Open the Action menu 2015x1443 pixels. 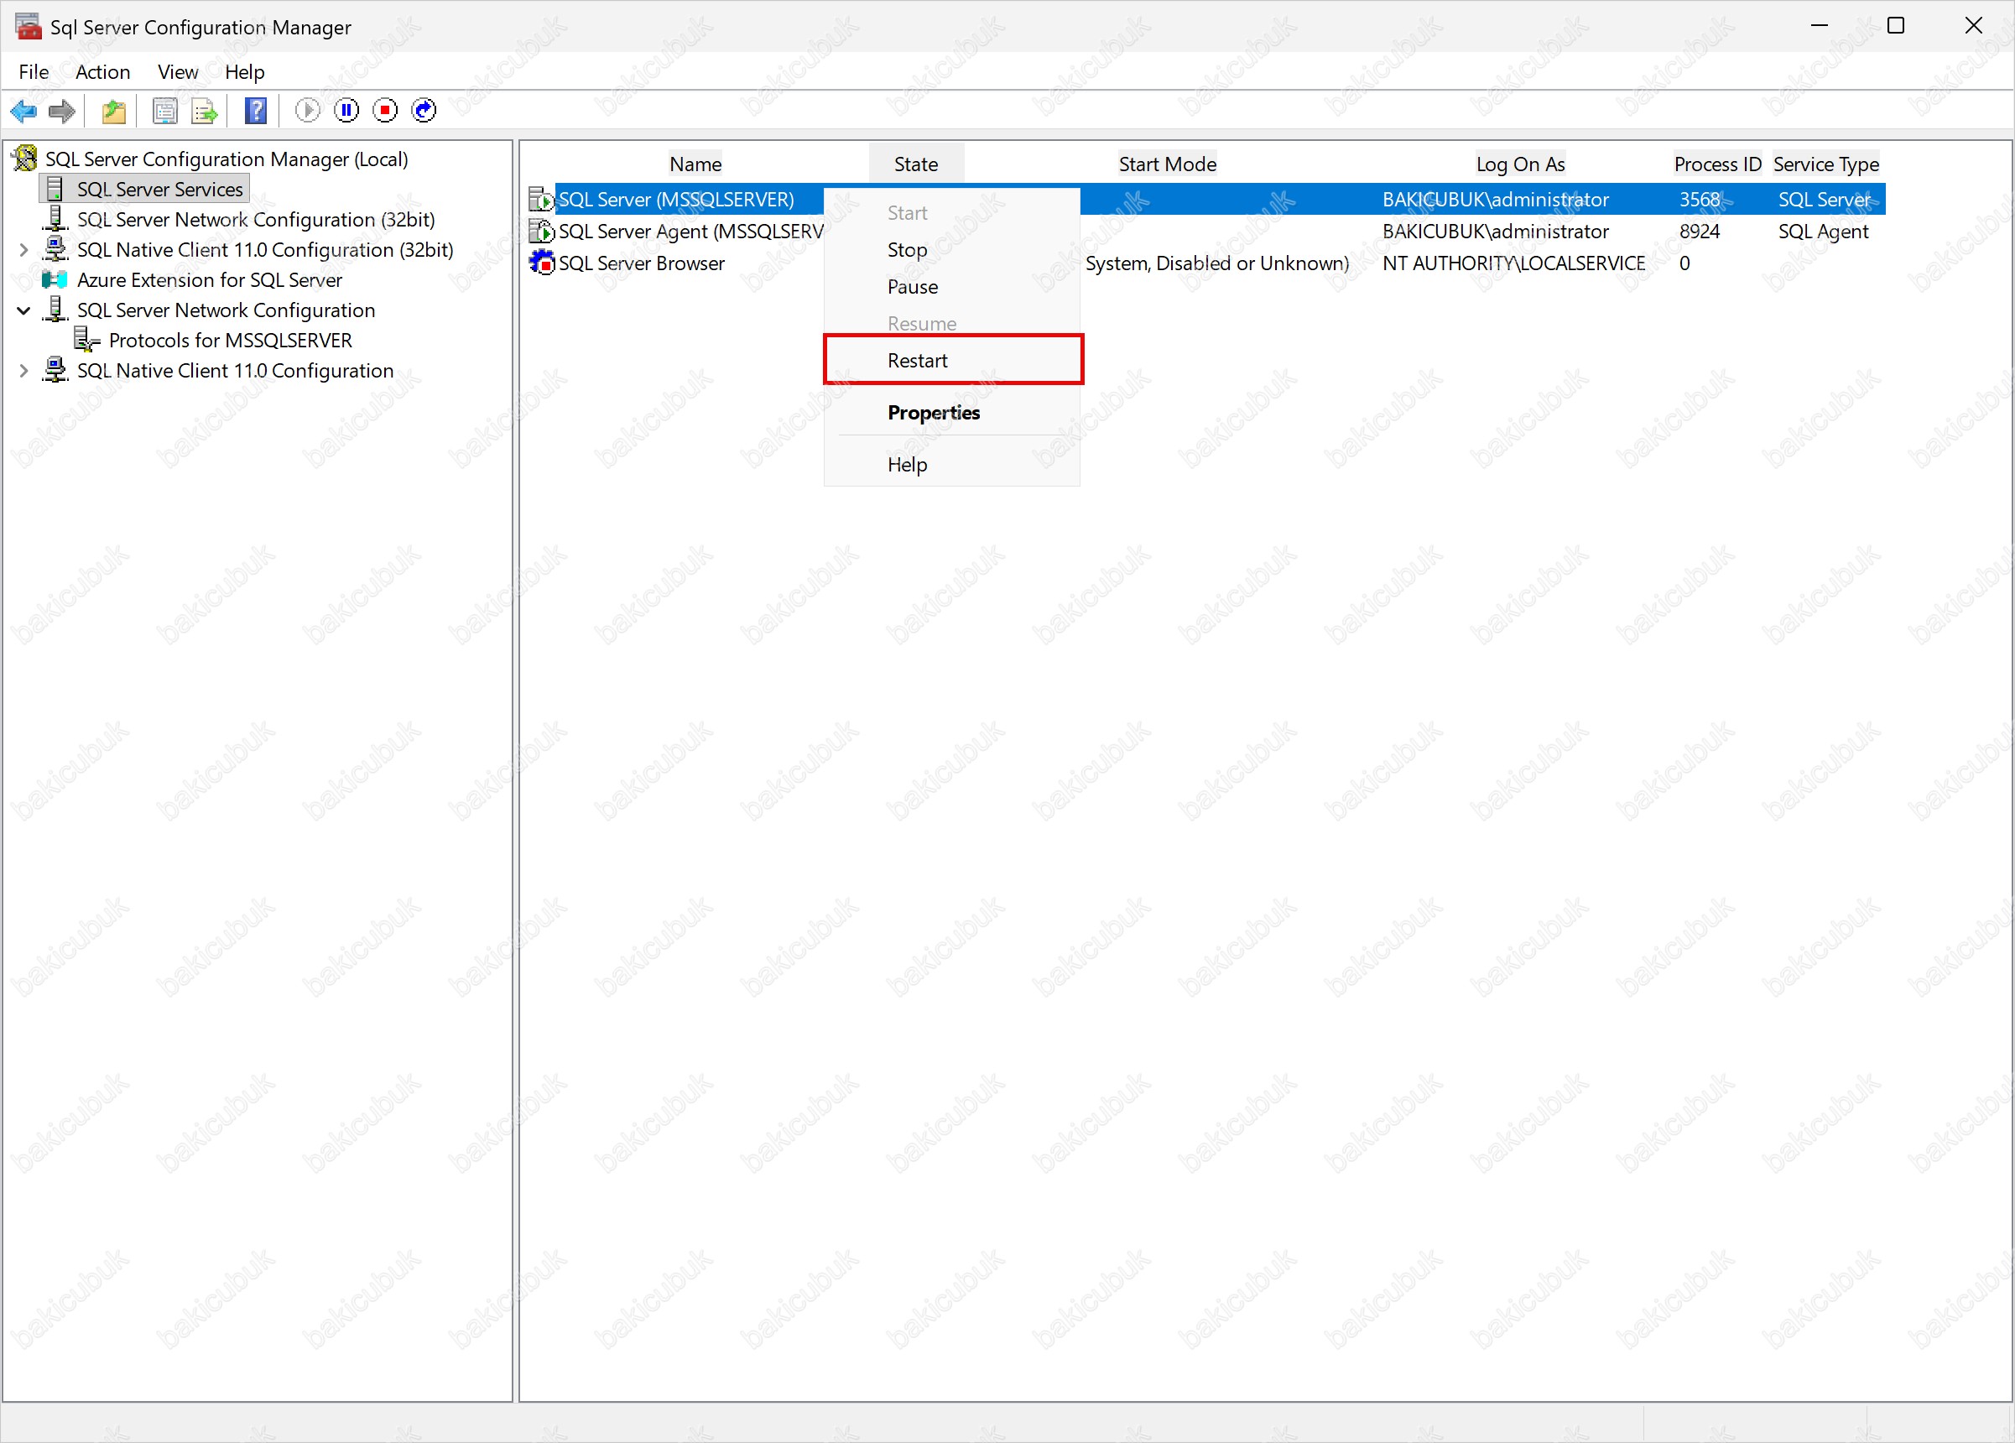[102, 72]
